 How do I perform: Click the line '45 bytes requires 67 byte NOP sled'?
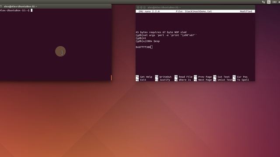(161, 32)
